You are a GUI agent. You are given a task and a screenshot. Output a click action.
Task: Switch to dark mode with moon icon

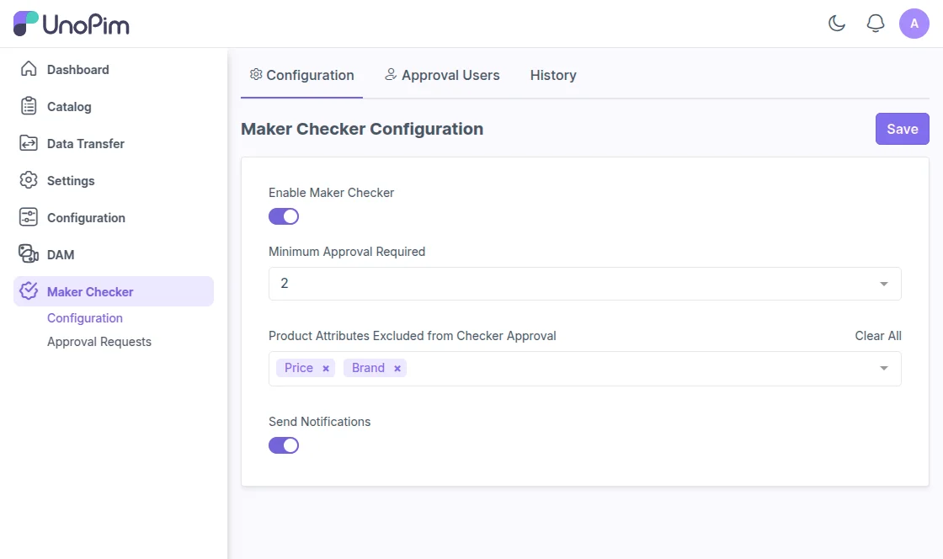(x=837, y=24)
